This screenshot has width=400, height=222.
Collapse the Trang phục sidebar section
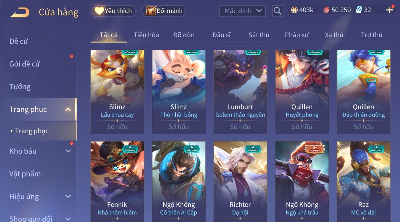(x=68, y=109)
